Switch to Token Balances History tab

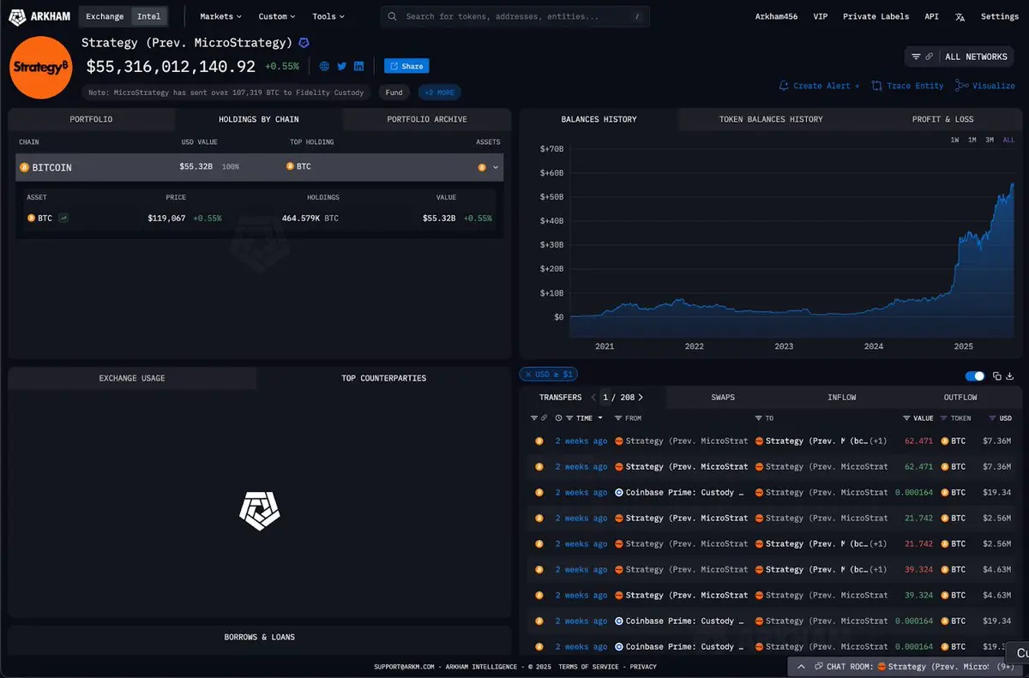(x=771, y=119)
